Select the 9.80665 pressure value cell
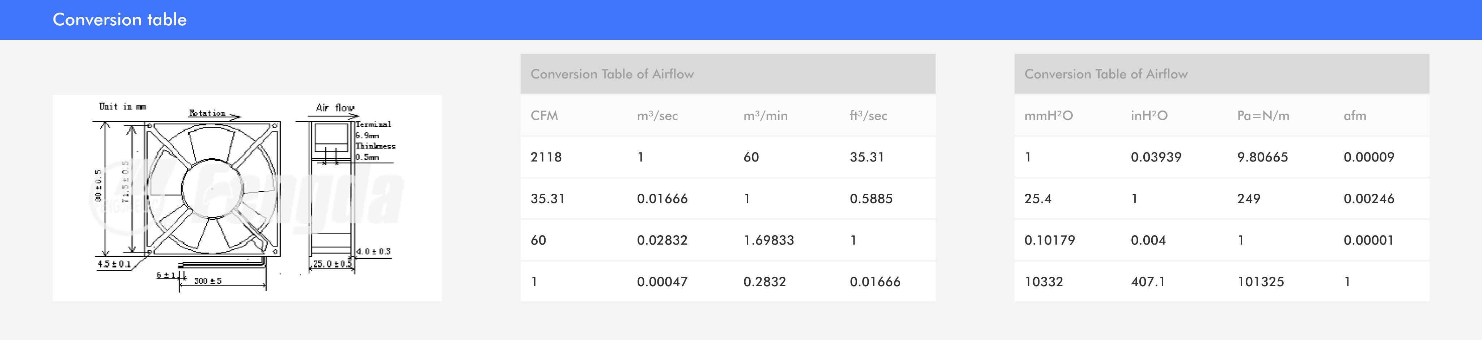 point(1262,157)
